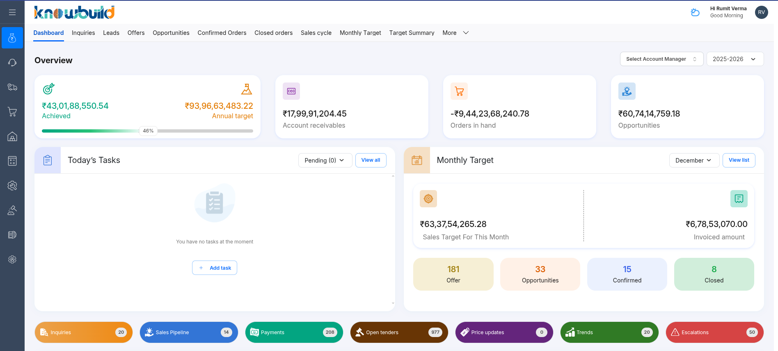This screenshot has height=351, width=778.
Task: Click the weather icon near the greeting
Action: 695,12
